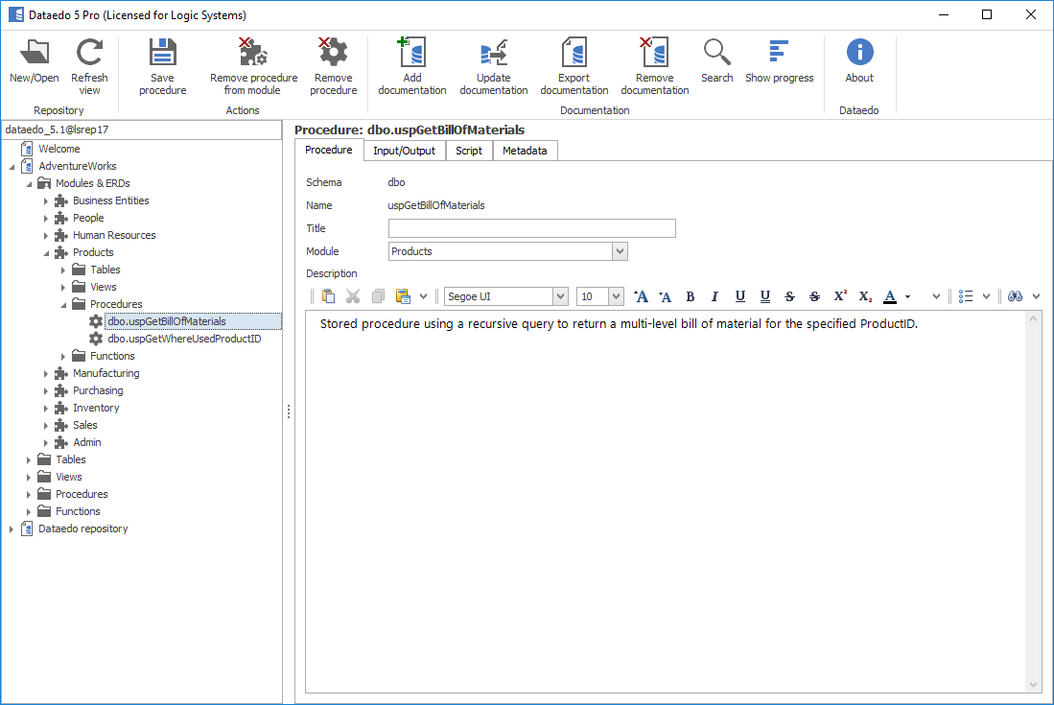Screen dimensions: 1054x705
Task: Open the Segoe UI font dropdown
Action: [x=560, y=296]
